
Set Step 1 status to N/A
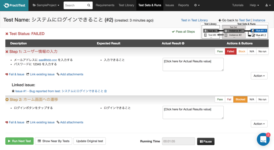(x=252, y=52)
